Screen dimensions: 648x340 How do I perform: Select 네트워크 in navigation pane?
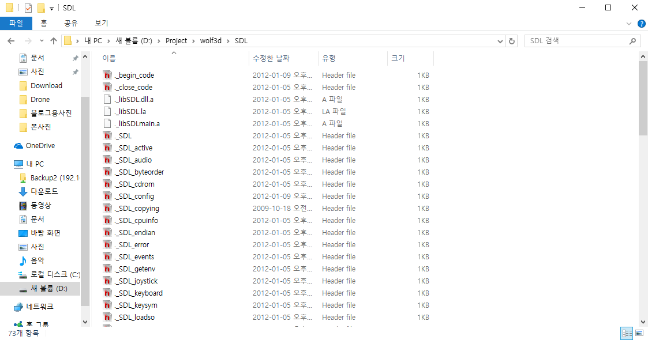40,307
